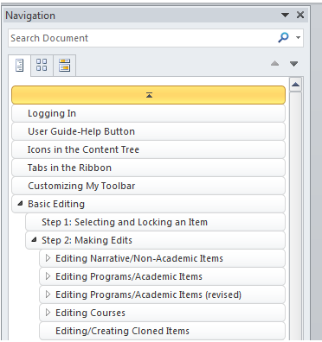Open the search options dropdown arrow

pyautogui.click(x=299, y=37)
